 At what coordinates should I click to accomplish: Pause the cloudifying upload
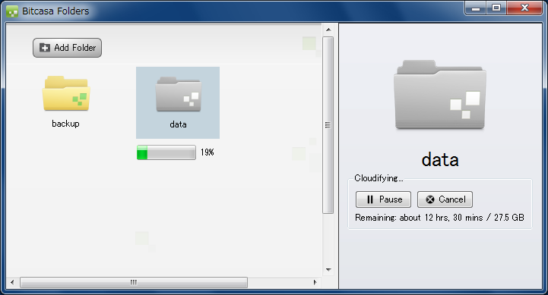tap(383, 199)
